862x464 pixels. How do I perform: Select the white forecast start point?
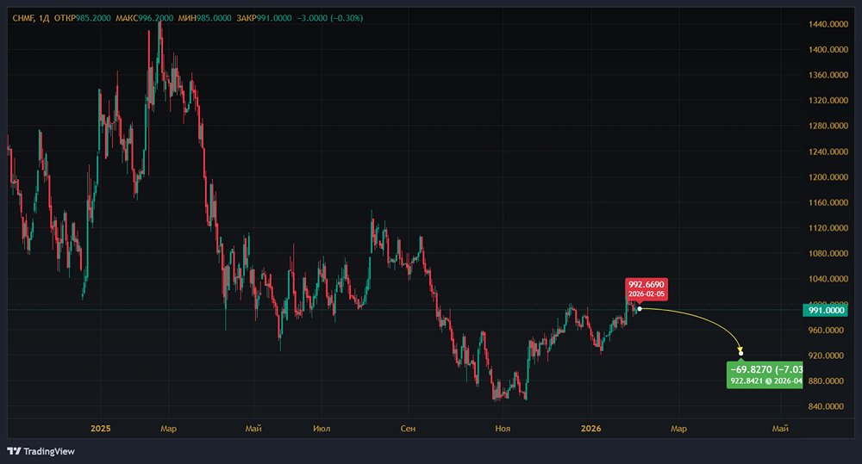(x=640, y=309)
